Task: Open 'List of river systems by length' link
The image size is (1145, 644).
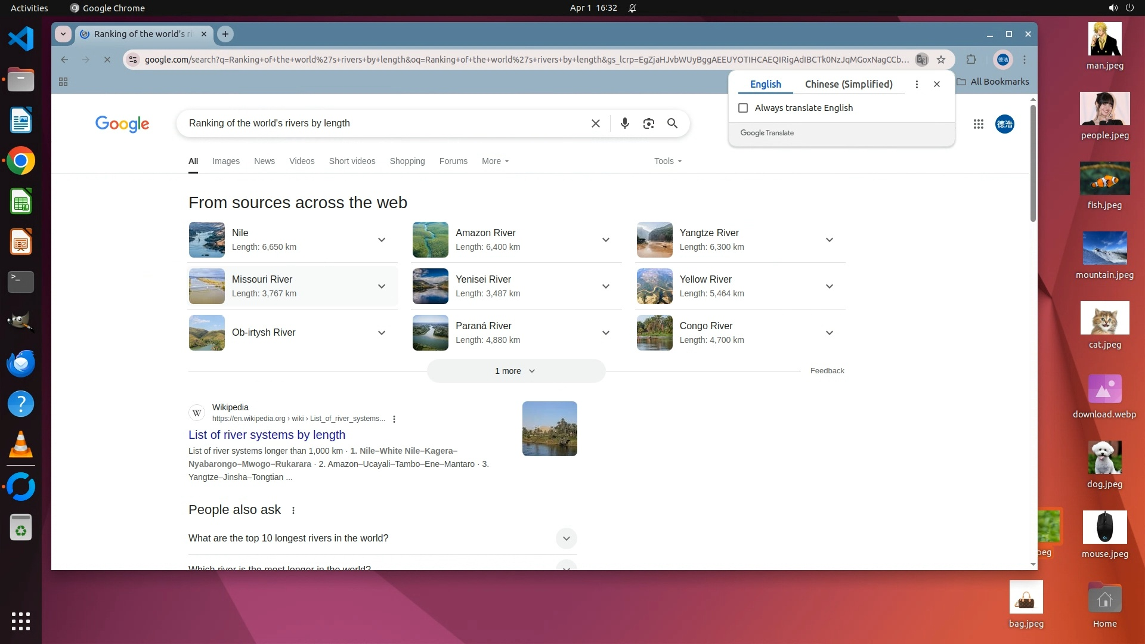Action: click(x=267, y=435)
